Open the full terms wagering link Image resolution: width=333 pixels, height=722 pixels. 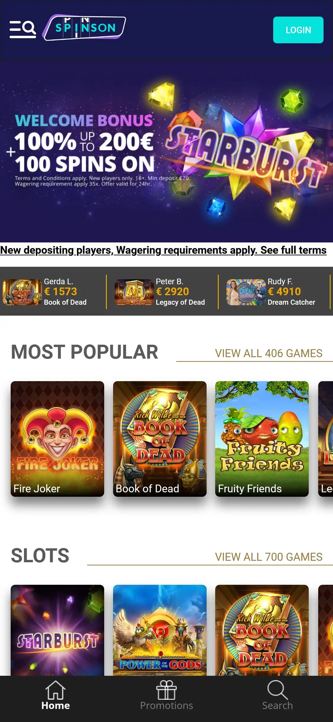163,250
